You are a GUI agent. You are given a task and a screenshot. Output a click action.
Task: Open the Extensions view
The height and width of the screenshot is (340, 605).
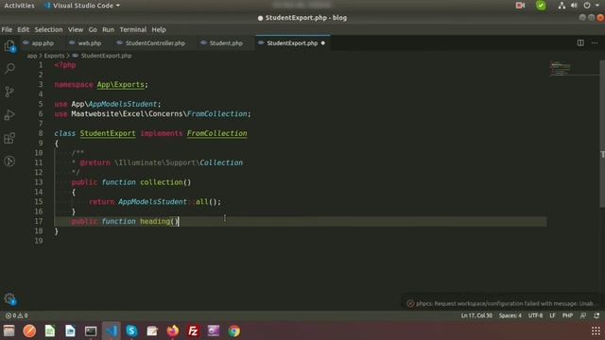pos(9,138)
